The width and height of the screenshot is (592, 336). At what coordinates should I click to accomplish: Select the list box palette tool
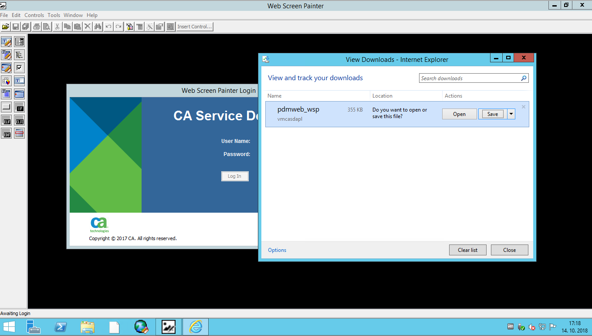(20, 42)
